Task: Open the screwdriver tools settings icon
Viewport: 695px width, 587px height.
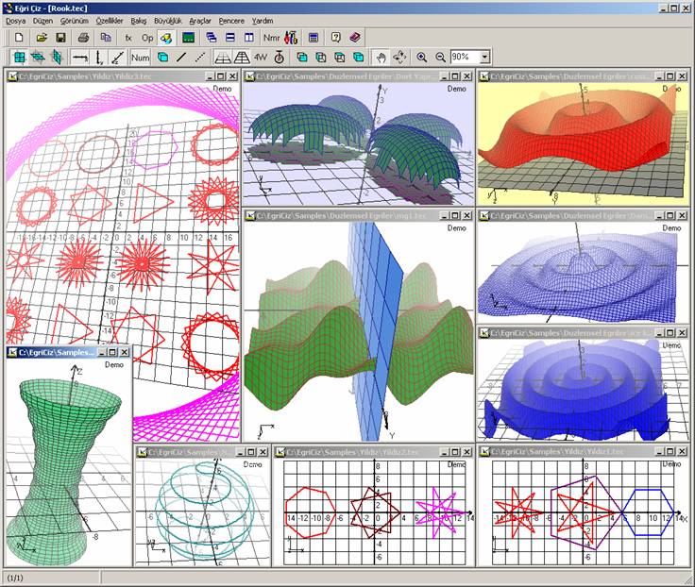Action: (291, 38)
